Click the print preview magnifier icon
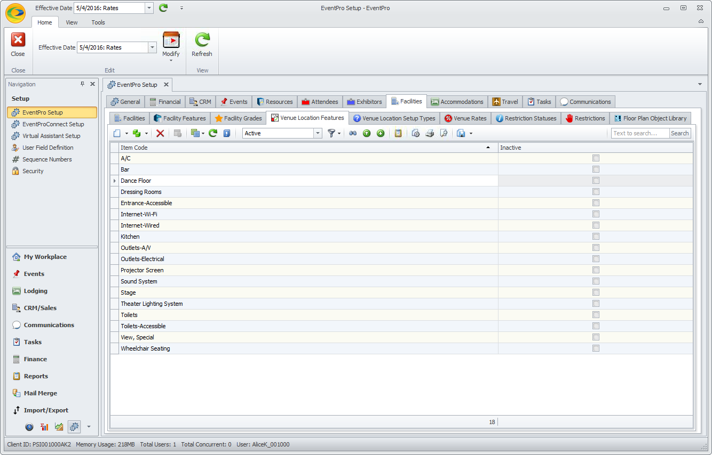This screenshot has width=712, height=455. 444,133
